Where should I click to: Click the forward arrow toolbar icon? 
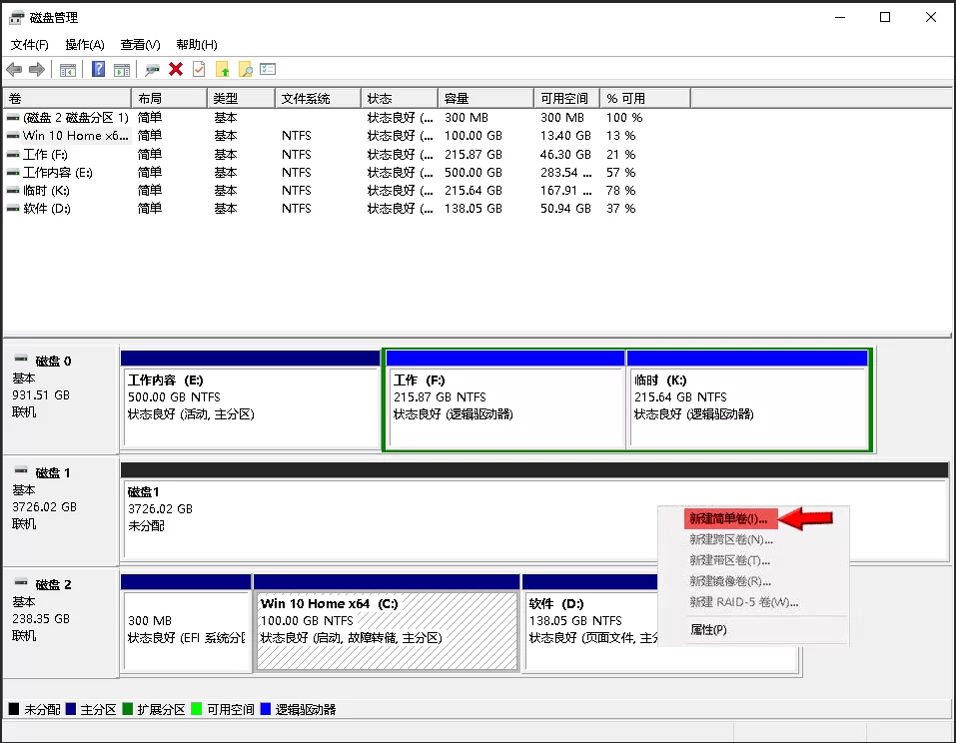[37, 69]
